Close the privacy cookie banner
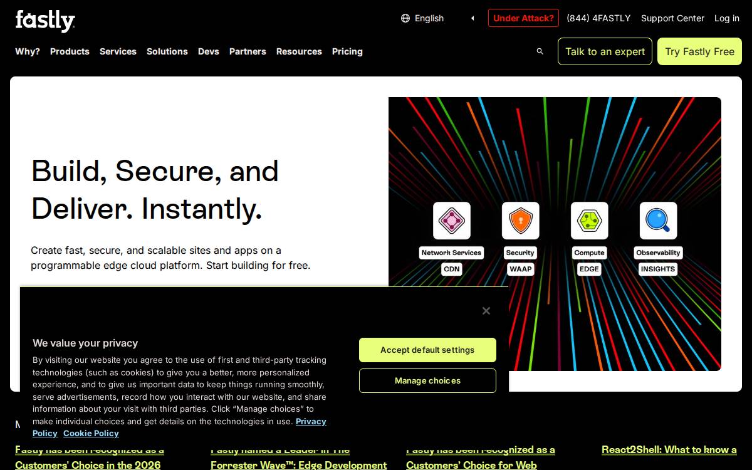752x470 pixels. pos(486,311)
